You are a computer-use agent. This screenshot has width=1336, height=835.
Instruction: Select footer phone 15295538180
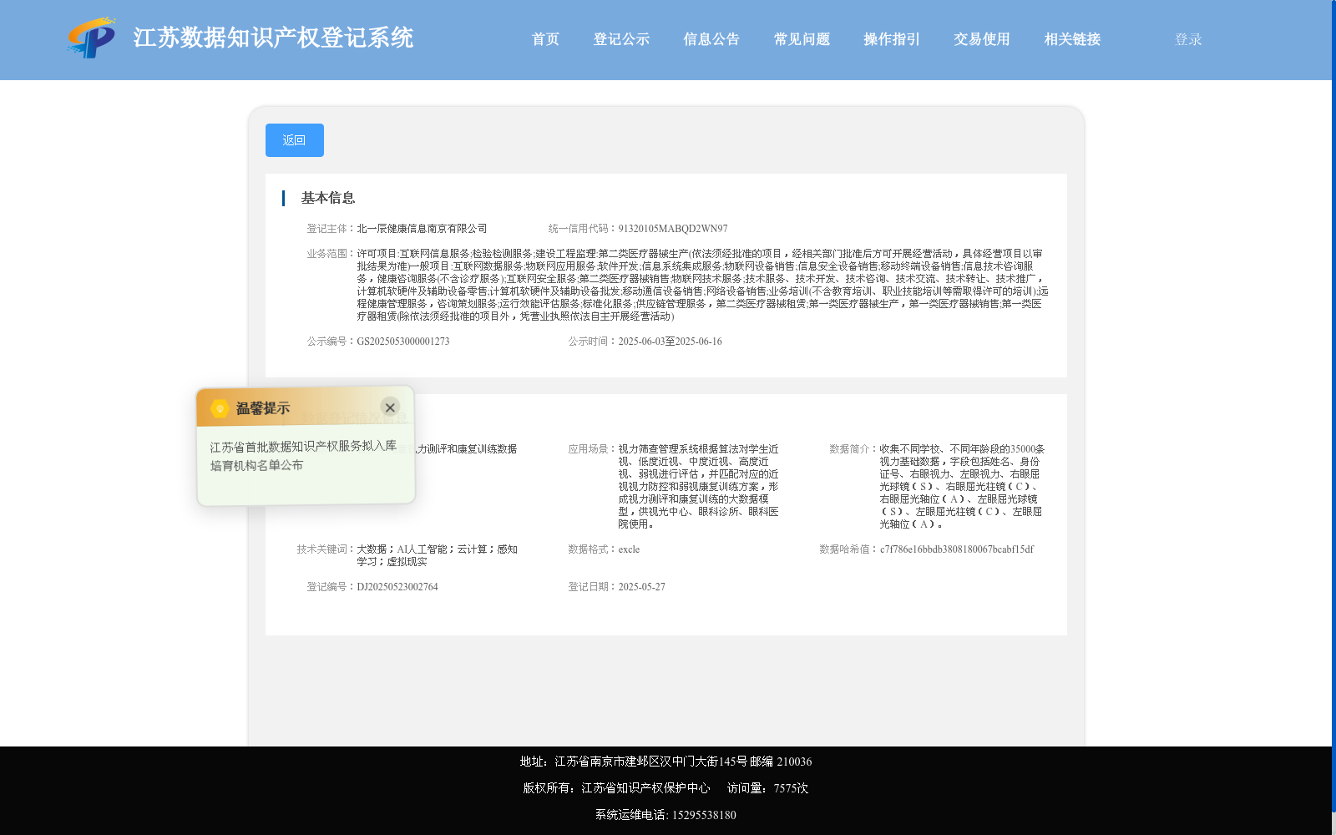pyautogui.click(x=704, y=815)
